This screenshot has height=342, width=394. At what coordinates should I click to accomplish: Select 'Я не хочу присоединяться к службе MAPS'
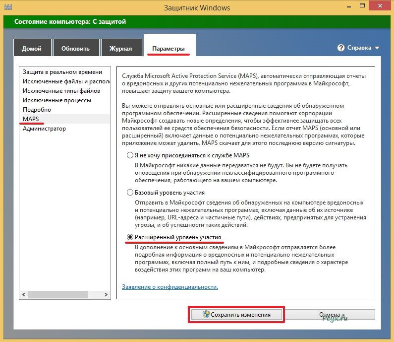coord(130,155)
